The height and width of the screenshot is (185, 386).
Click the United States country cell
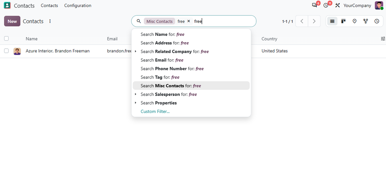pos(275,51)
